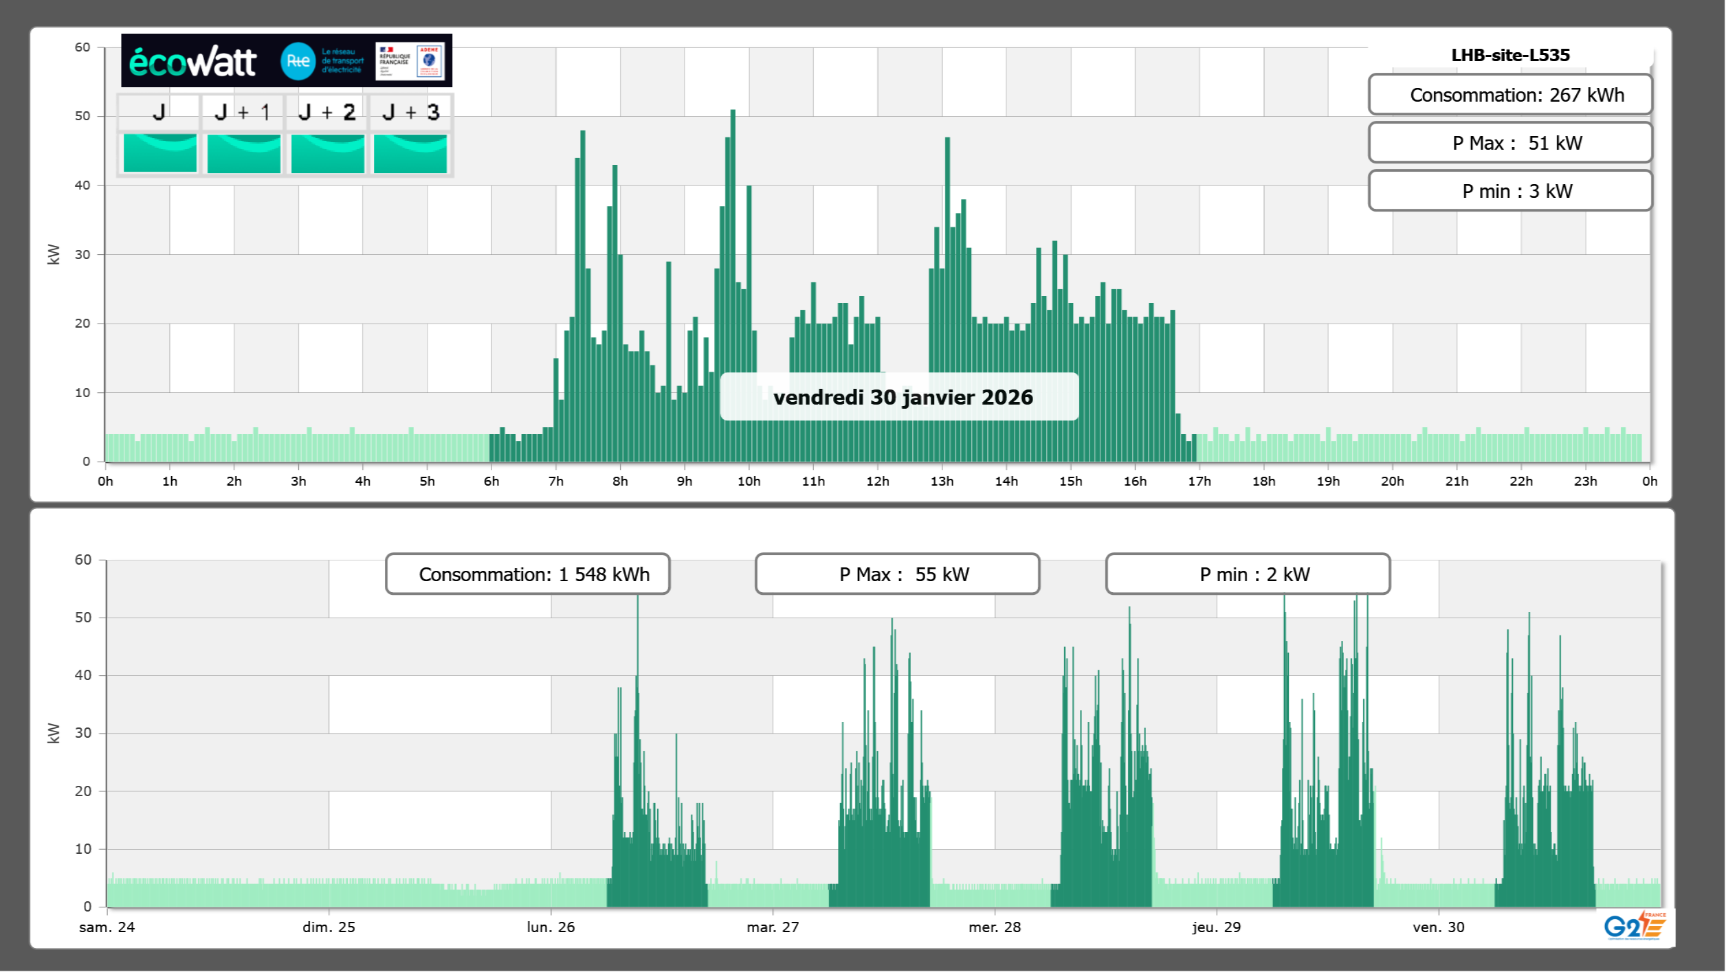This screenshot has height=972, width=1726.
Task: Click the Consommation: 267 kWh box
Action: (1509, 95)
